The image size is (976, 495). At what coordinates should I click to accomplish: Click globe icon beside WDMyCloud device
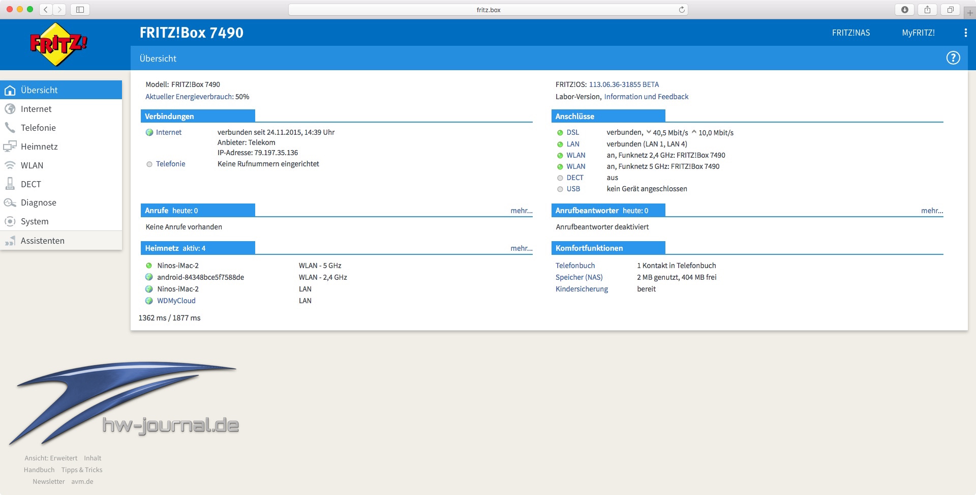click(x=149, y=301)
